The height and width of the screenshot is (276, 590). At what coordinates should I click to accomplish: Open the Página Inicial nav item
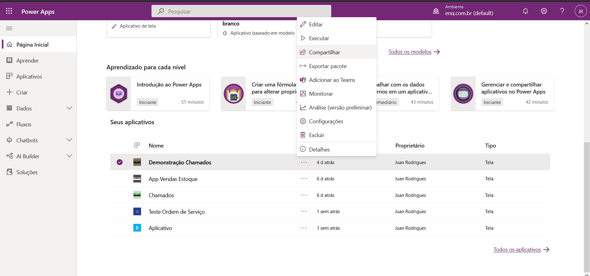tap(38, 44)
